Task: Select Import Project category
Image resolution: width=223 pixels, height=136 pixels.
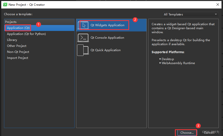Action: click(39, 58)
